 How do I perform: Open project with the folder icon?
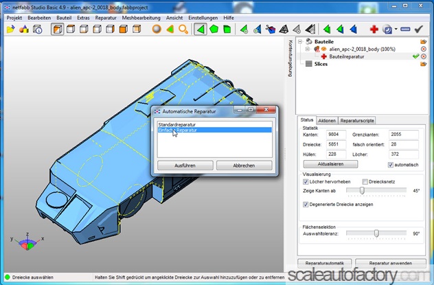(x=10, y=29)
